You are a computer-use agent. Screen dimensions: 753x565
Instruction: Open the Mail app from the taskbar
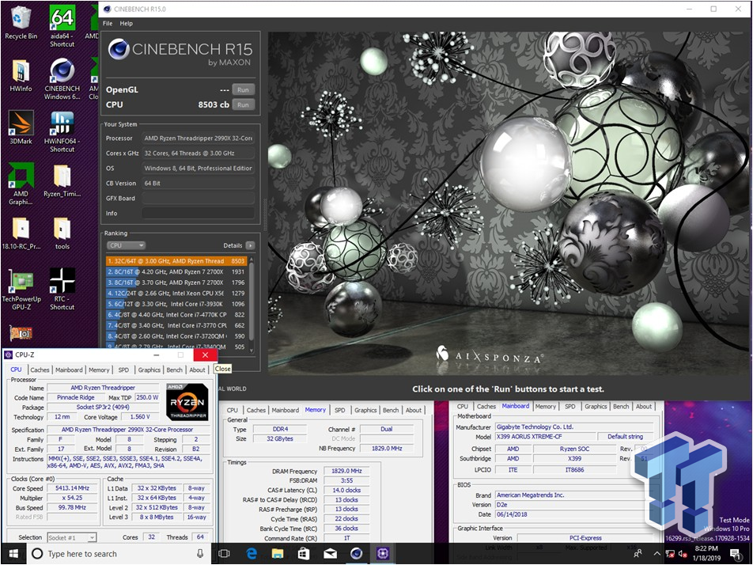click(330, 553)
